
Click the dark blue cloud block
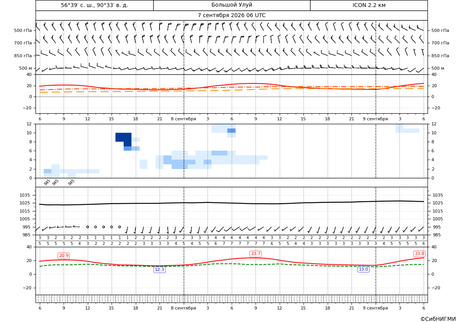(124, 137)
